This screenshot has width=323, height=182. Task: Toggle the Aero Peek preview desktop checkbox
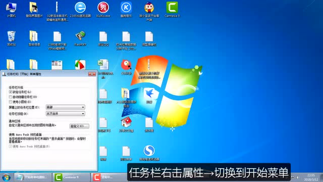coord(11,146)
